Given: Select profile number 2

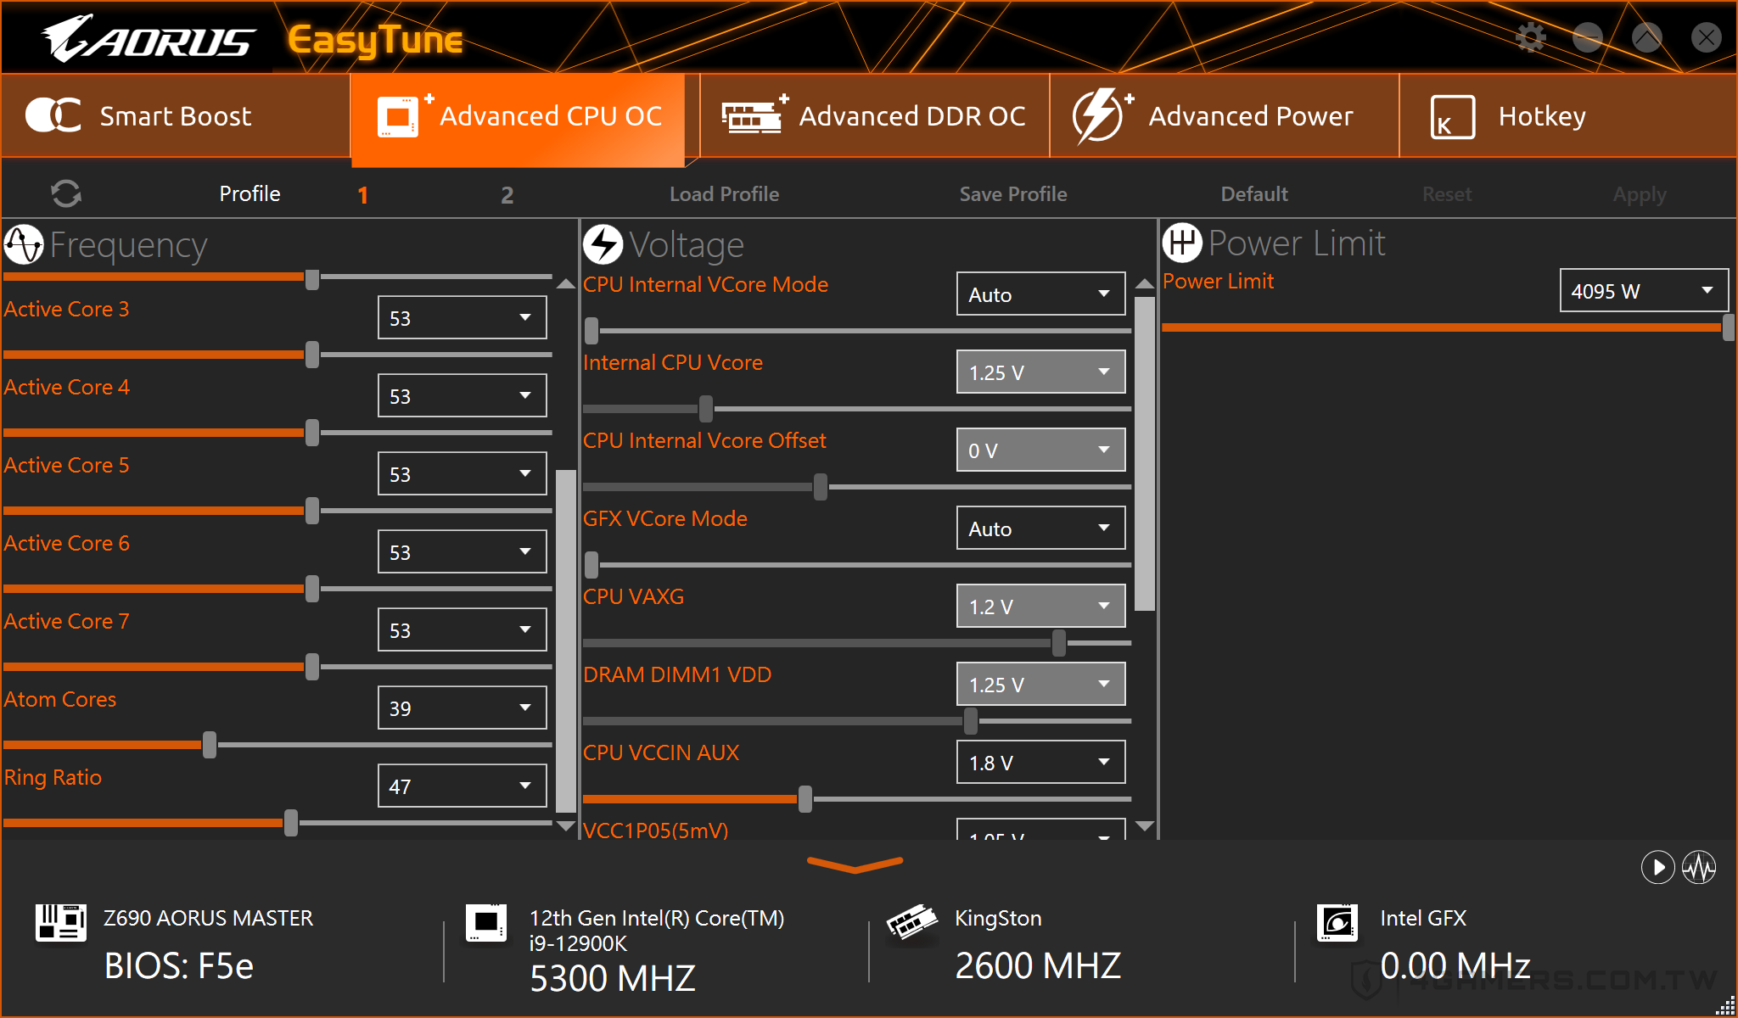Looking at the screenshot, I should coord(507,195).
